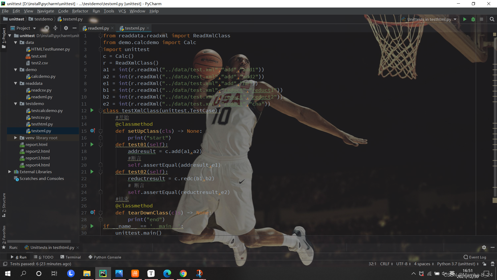Hide the Project panel with minus icon
497x280 pixels.
[x=75, y=28]
